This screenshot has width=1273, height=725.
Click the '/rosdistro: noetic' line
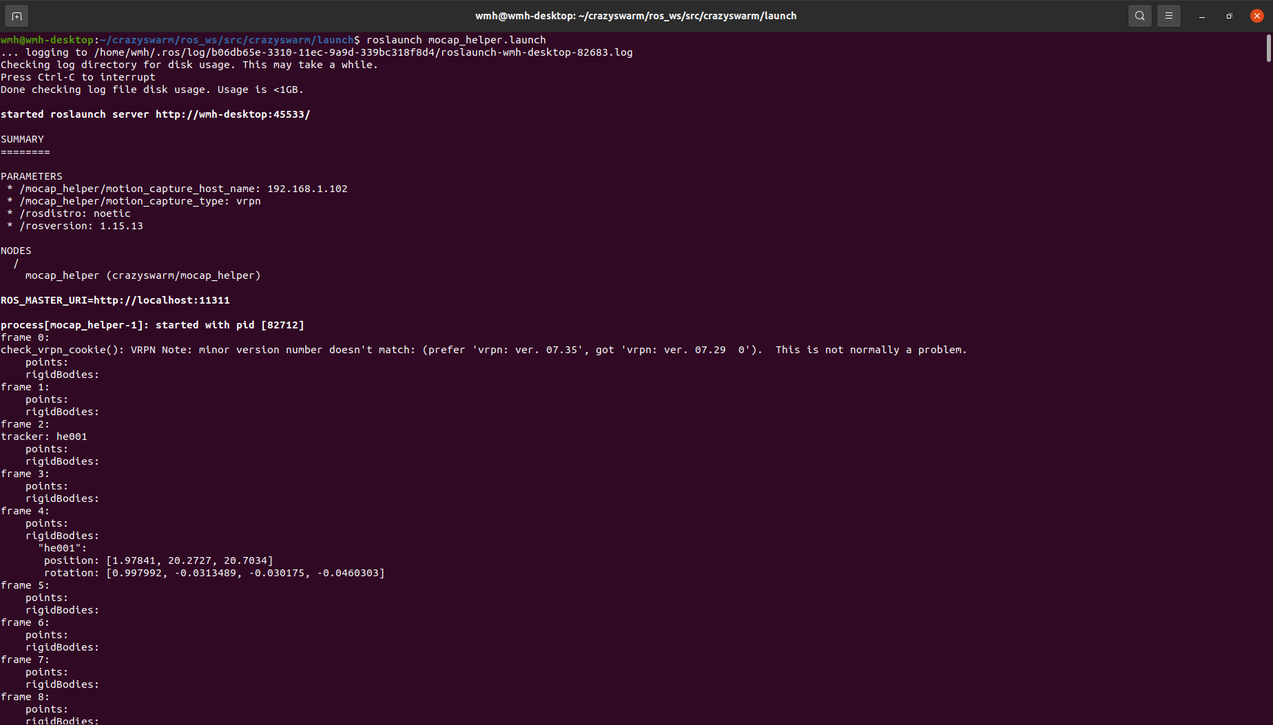click(x=69, y=213)
